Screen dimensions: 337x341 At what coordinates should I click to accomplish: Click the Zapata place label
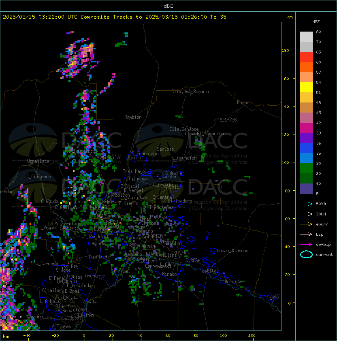pyautogui.click(x=90, y=302)
